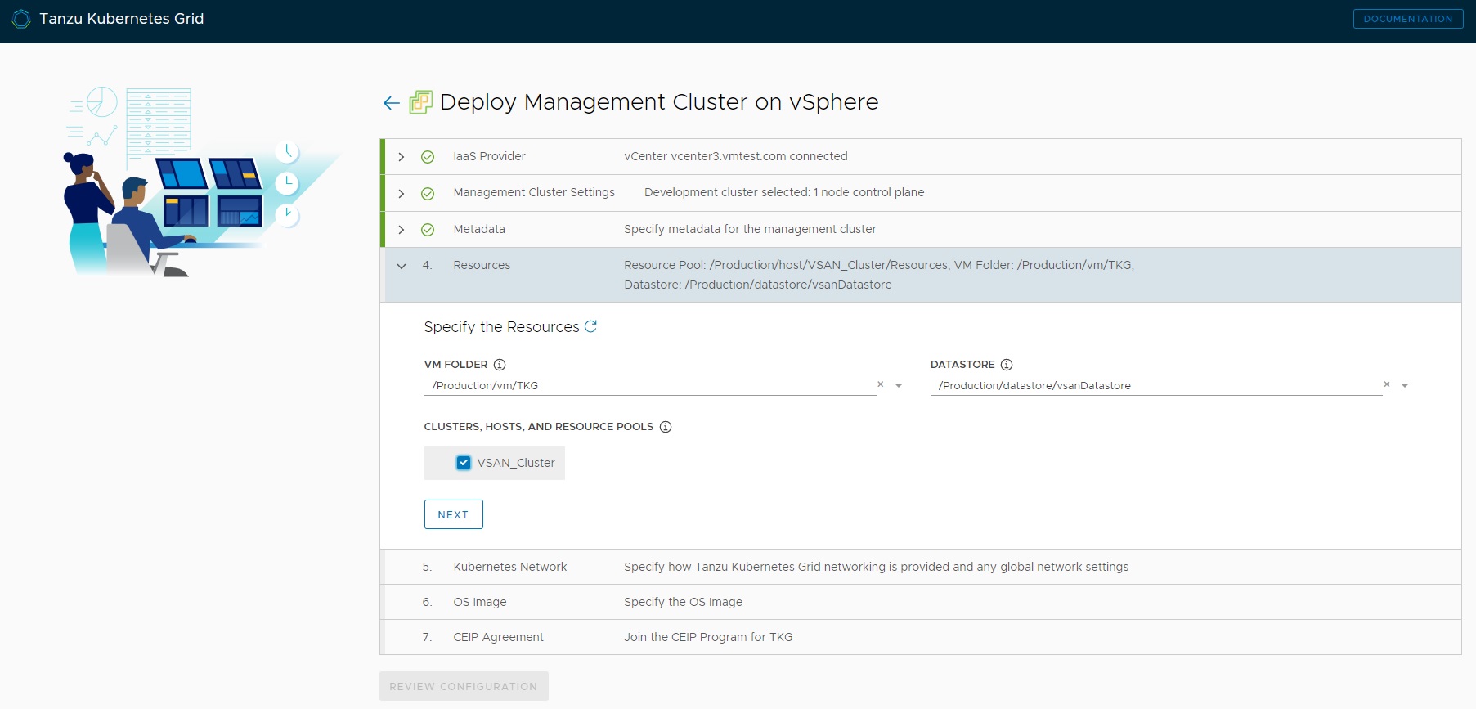Click the REVIEW CONFIGURATION button

point(464,686)
